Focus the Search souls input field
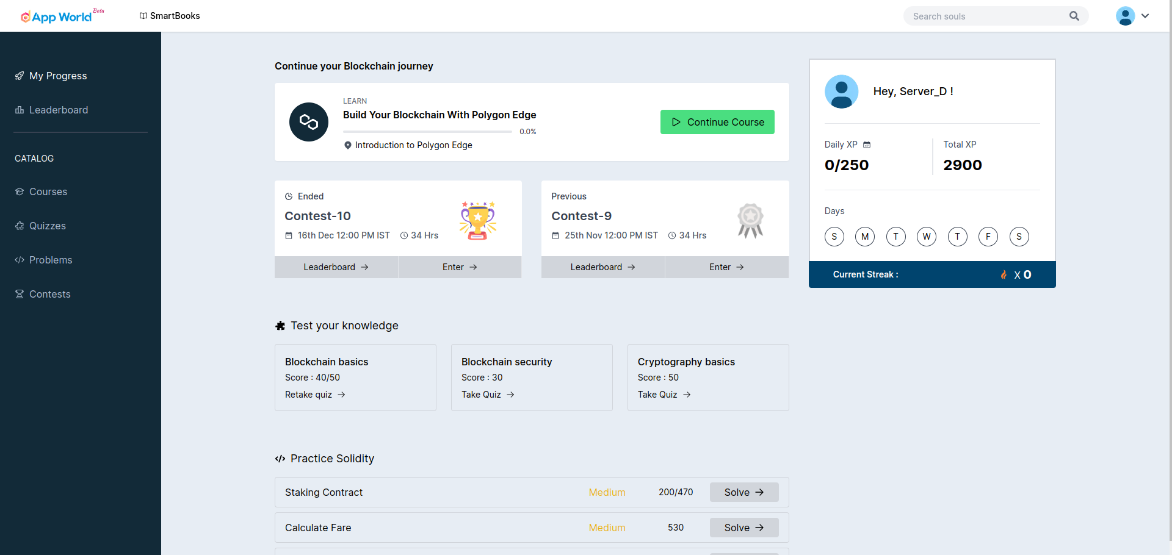The width and height of the screenshot is (1172, 555). (x=986, y=16)
